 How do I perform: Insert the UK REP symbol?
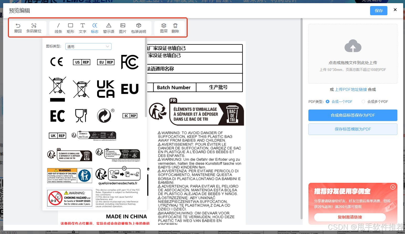(57, 136)
